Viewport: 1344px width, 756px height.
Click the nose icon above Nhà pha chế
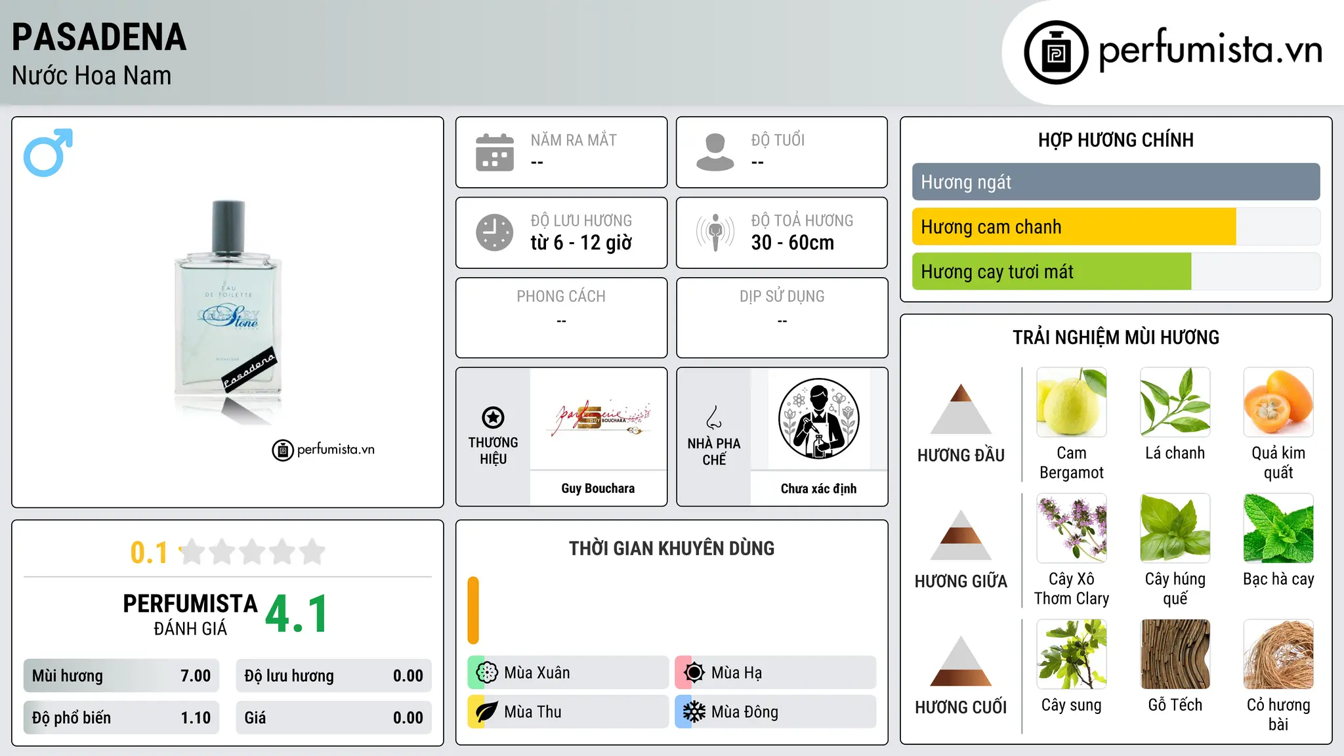coord(714,417)
